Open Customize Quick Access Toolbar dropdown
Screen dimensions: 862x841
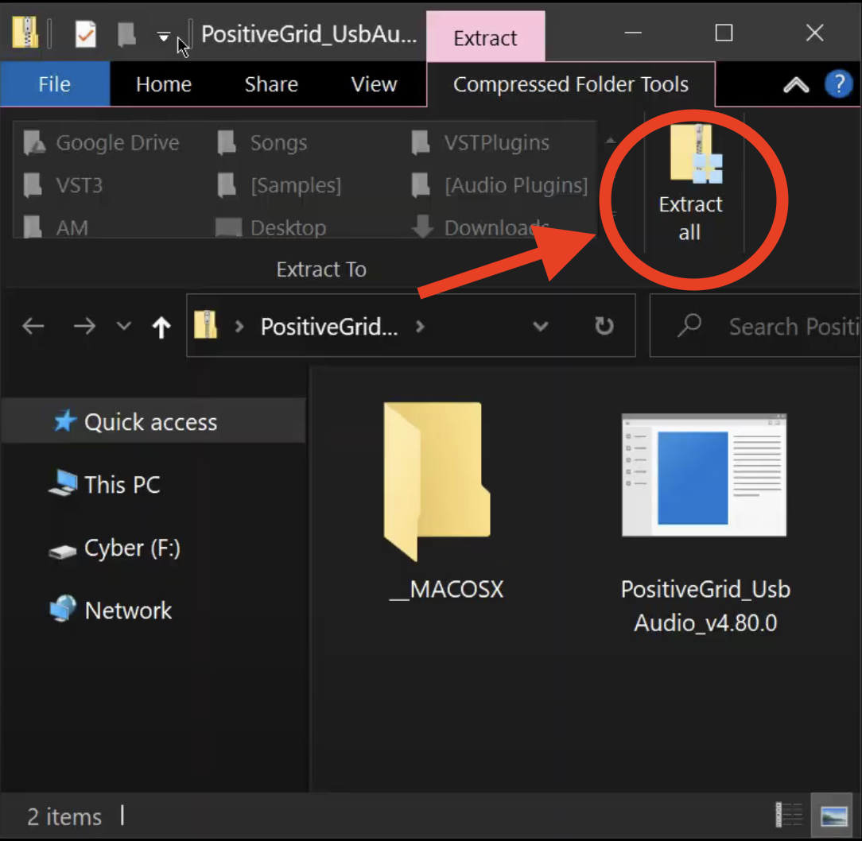click(x=163, y=37)
